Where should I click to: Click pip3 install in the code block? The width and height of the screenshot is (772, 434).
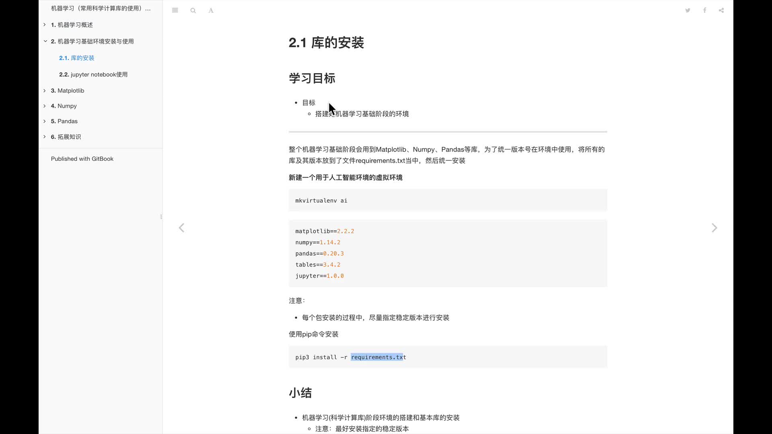[316, 357]
